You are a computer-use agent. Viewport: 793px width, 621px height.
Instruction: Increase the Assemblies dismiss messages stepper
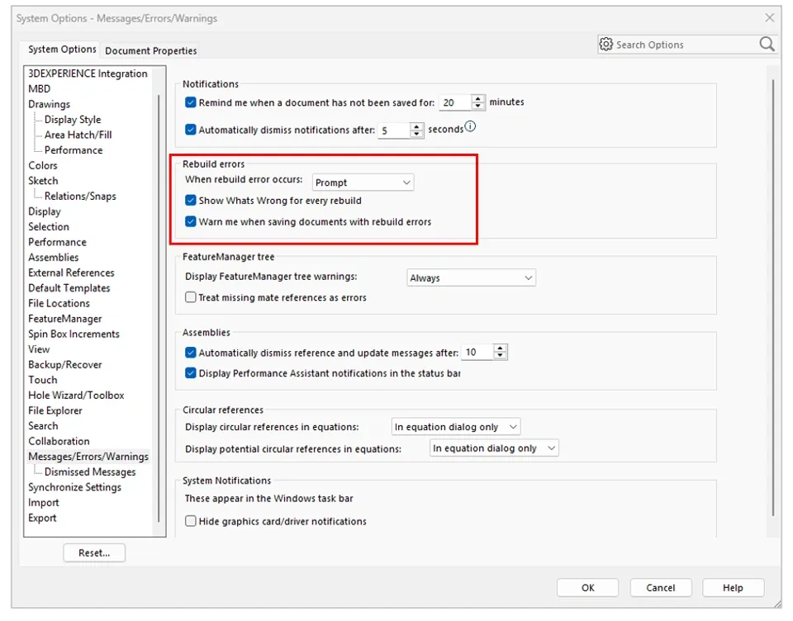501,348
